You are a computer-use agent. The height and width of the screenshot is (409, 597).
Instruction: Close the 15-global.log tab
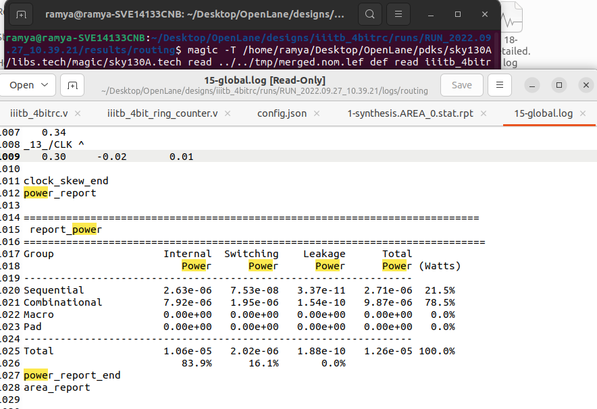582,113
